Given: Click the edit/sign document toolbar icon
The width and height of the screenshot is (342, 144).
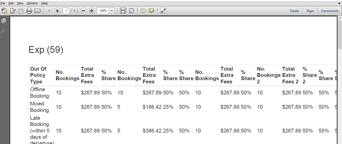Looking at the screenshot, I should click(13, 11).
